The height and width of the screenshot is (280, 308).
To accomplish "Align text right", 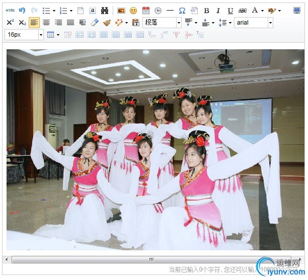I will tap(58, 23).
